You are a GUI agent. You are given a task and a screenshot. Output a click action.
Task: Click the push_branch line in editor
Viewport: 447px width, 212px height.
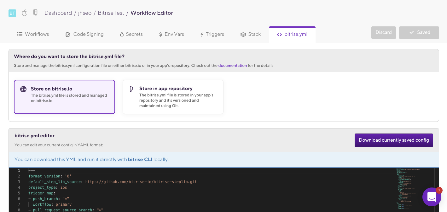pyautogui.click(x=49, y=199)
